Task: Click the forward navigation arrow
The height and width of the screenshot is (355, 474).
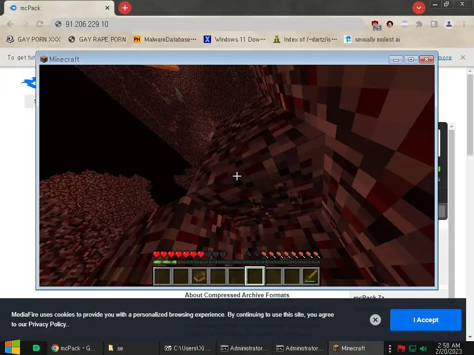Action: [25, 24]
